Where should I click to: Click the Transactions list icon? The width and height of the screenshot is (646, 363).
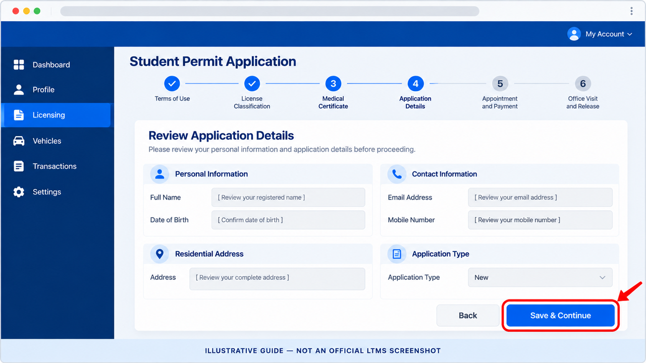19,166
